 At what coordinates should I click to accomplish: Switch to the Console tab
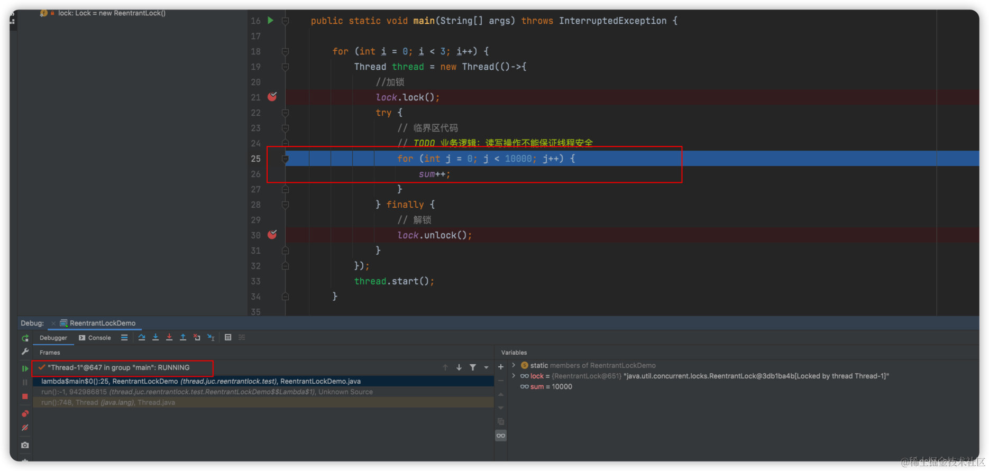(95, 338)
